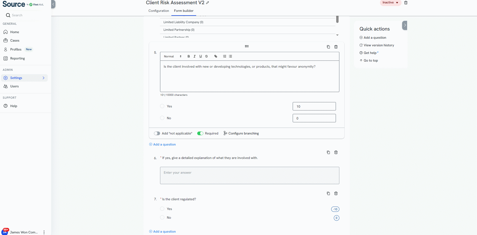Click the score field for Yes answer

coord(314,106)
